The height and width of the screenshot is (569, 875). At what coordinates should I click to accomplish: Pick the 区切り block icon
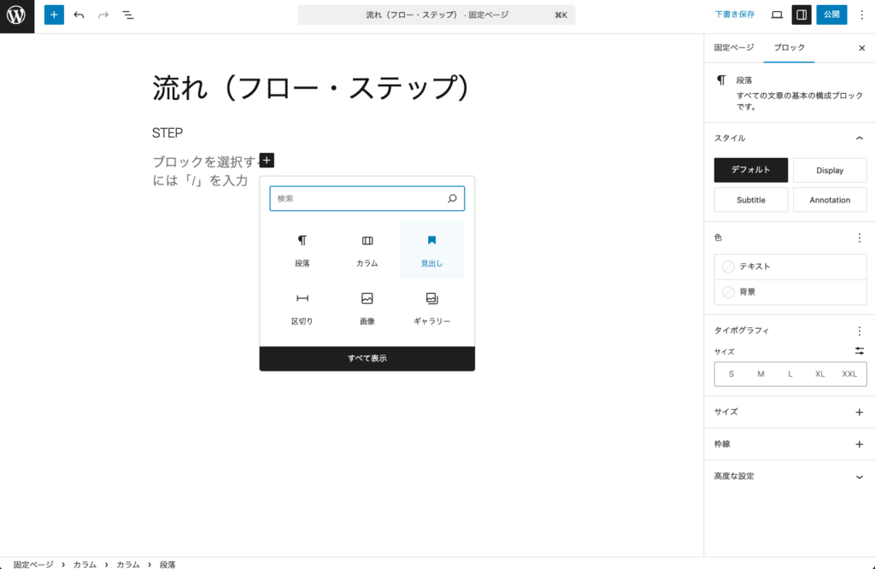pyautogui.click(x=302, y=299)
